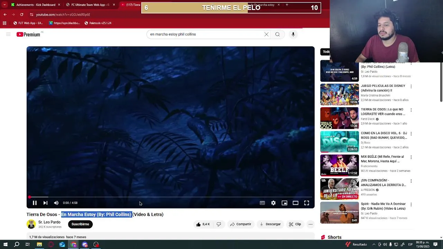
Task: Go back in browser history
Action: 5,15
